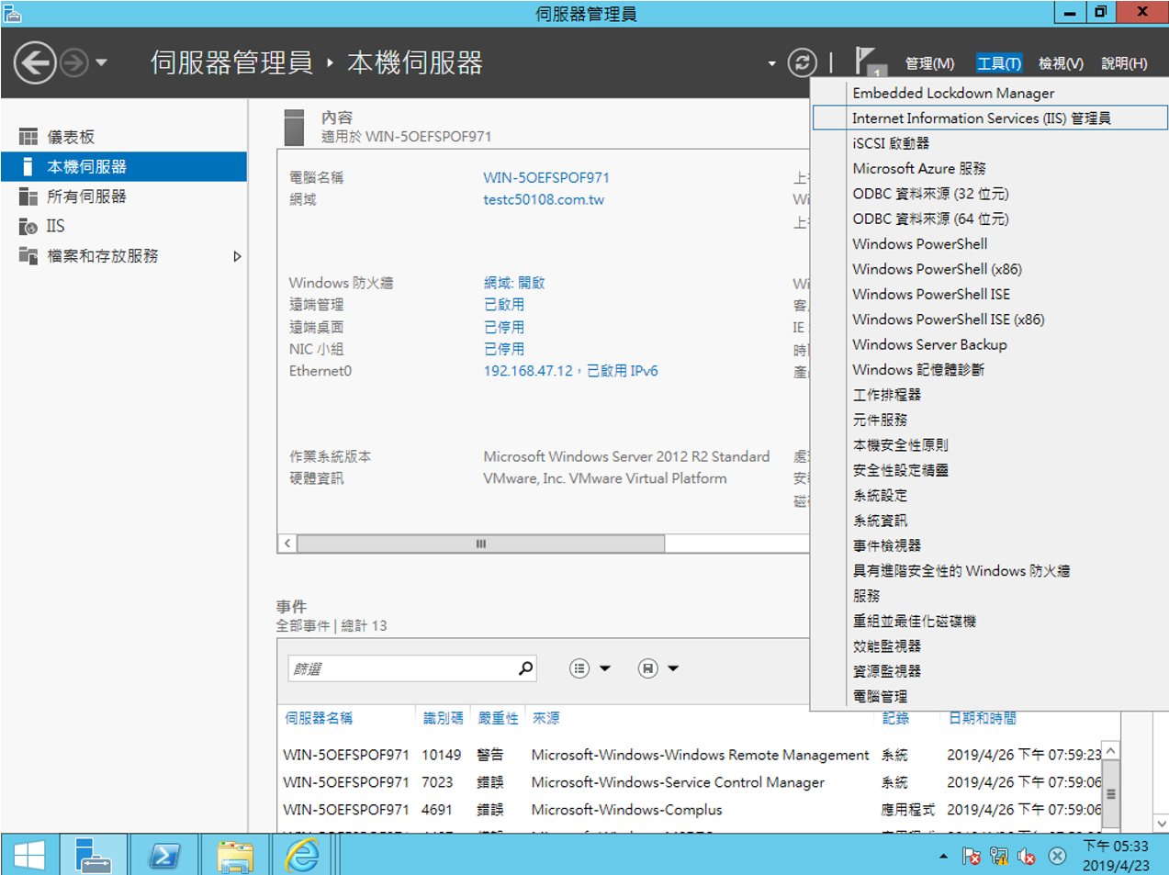Click the 儀表板 sidebar icon
This screenshot has height=875, width=1169.
coord(28,137)
